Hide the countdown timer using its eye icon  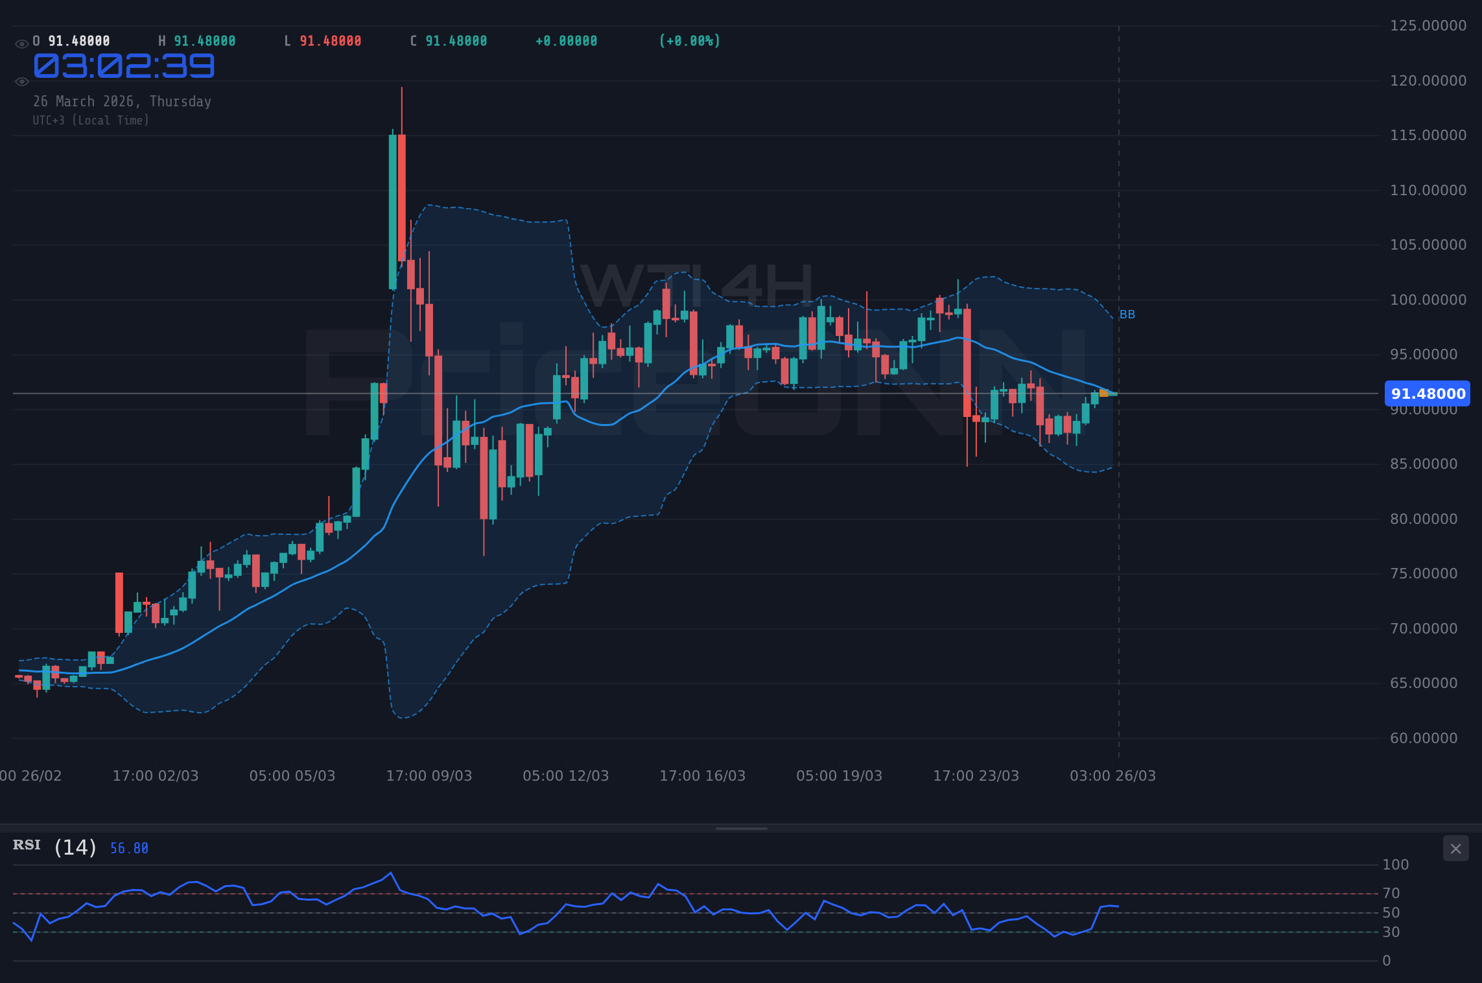tap(21, 80)
